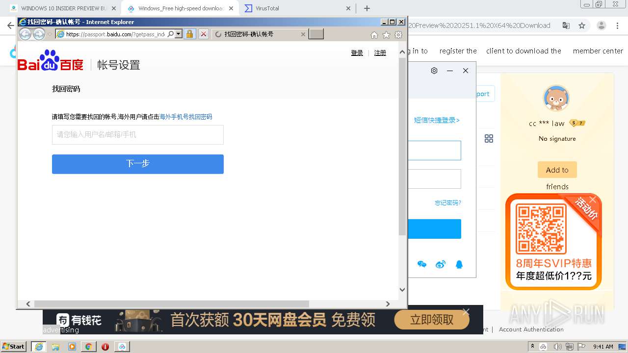Open the IE address bar dropdown arrow
Screen dimensions: 628x353
pos(179,34)
